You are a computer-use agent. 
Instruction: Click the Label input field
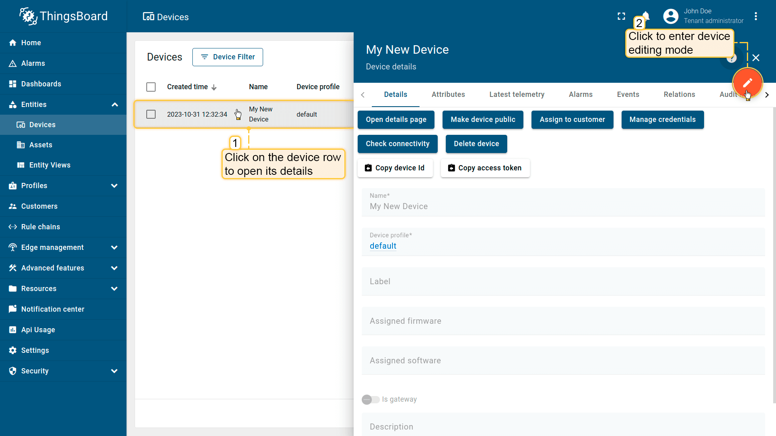point(563,281)
